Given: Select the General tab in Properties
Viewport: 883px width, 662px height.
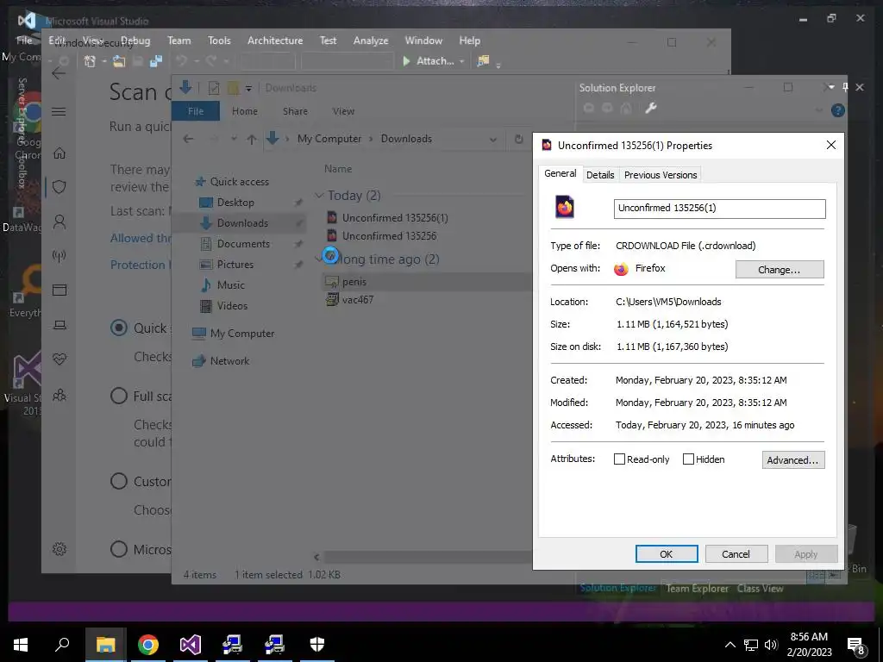Looking at the screenshot, I should pos(560,174).
